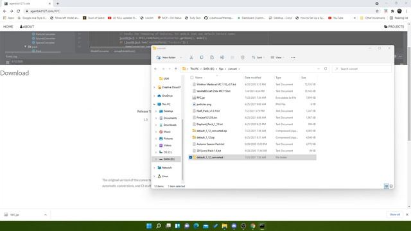Click the Chrome address bar URL
The height and width of the screenshot is (231, 411).
45,12
